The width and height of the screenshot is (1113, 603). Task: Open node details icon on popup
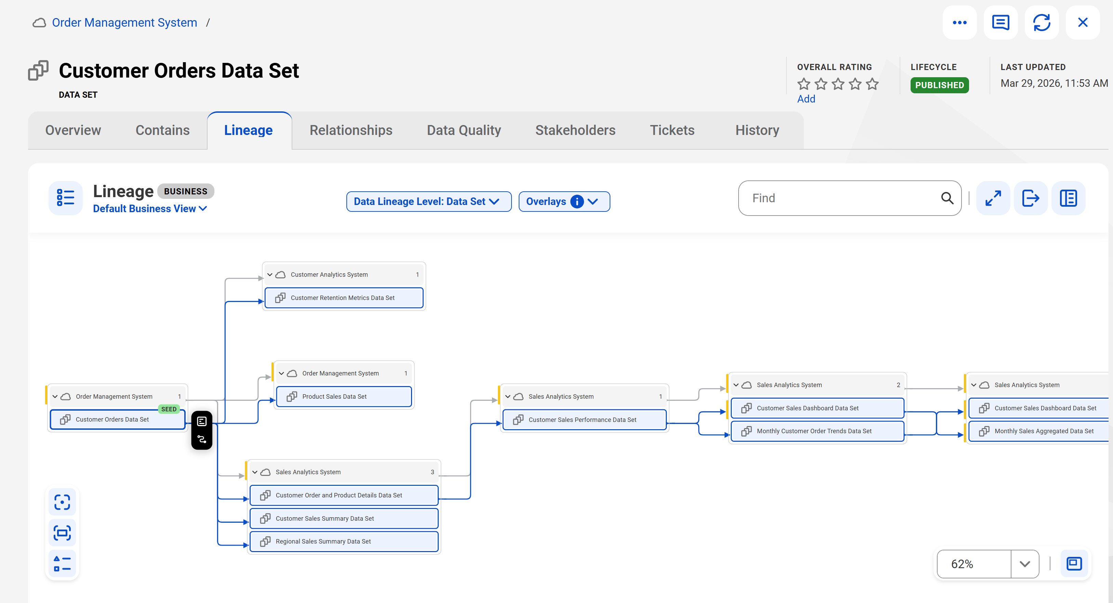(202, 421)
